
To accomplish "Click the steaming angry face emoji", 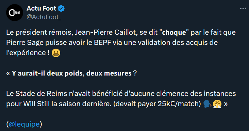I will [x=217, y=104].
